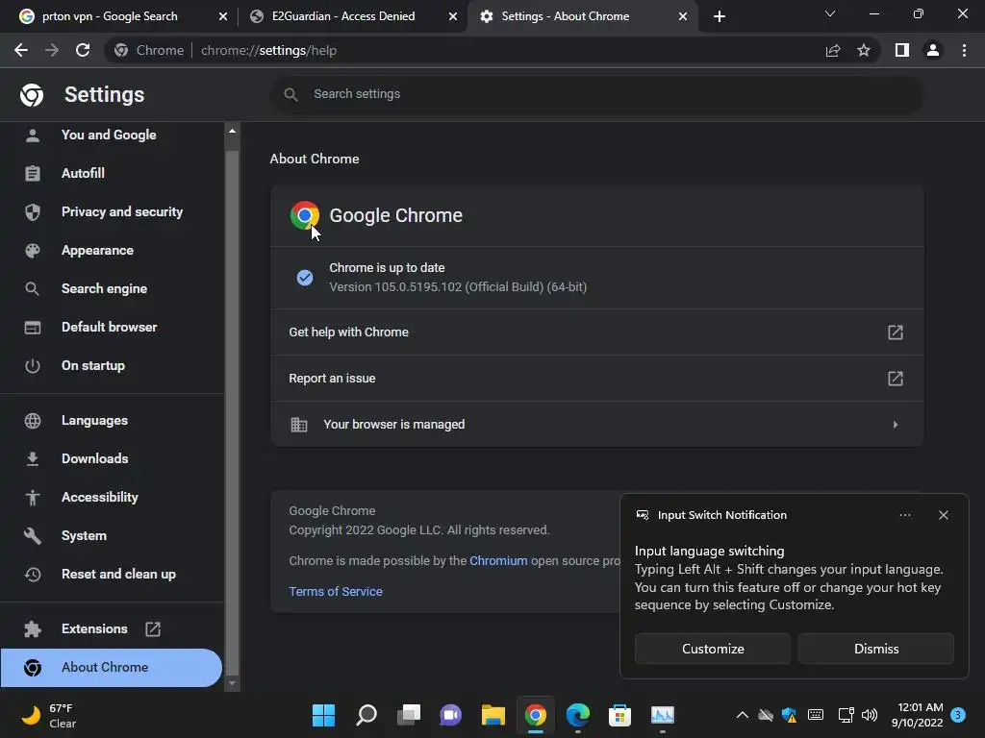Go to Privacy and security
Image resolution: width=985 pixels, height=738 pixels.
pos(122,212)
